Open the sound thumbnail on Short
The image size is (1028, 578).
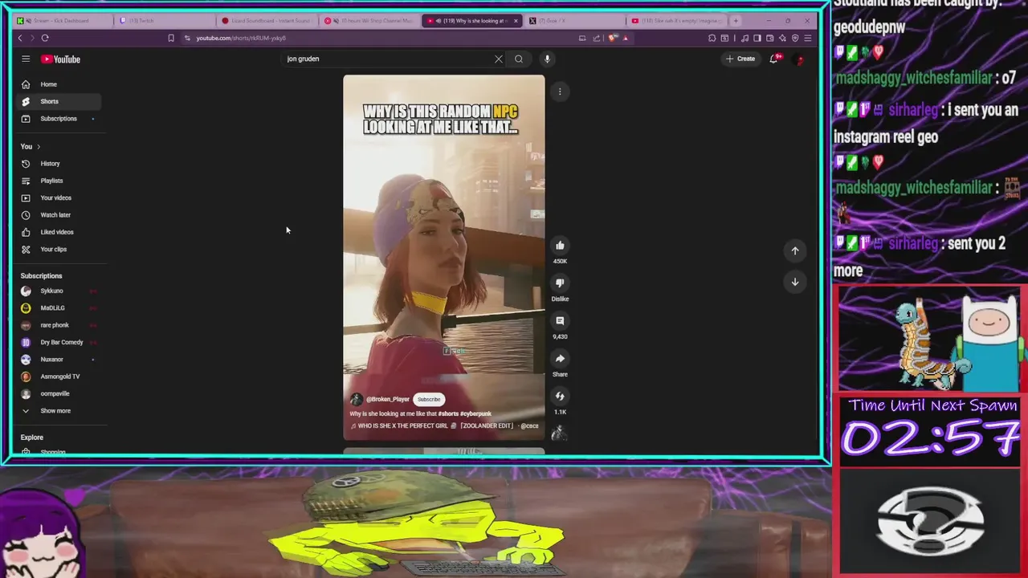pyautogui.click(x=559, y=433)
